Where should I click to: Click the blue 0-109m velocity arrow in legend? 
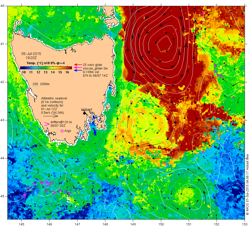pyautogui.click(x=78, y=70)
